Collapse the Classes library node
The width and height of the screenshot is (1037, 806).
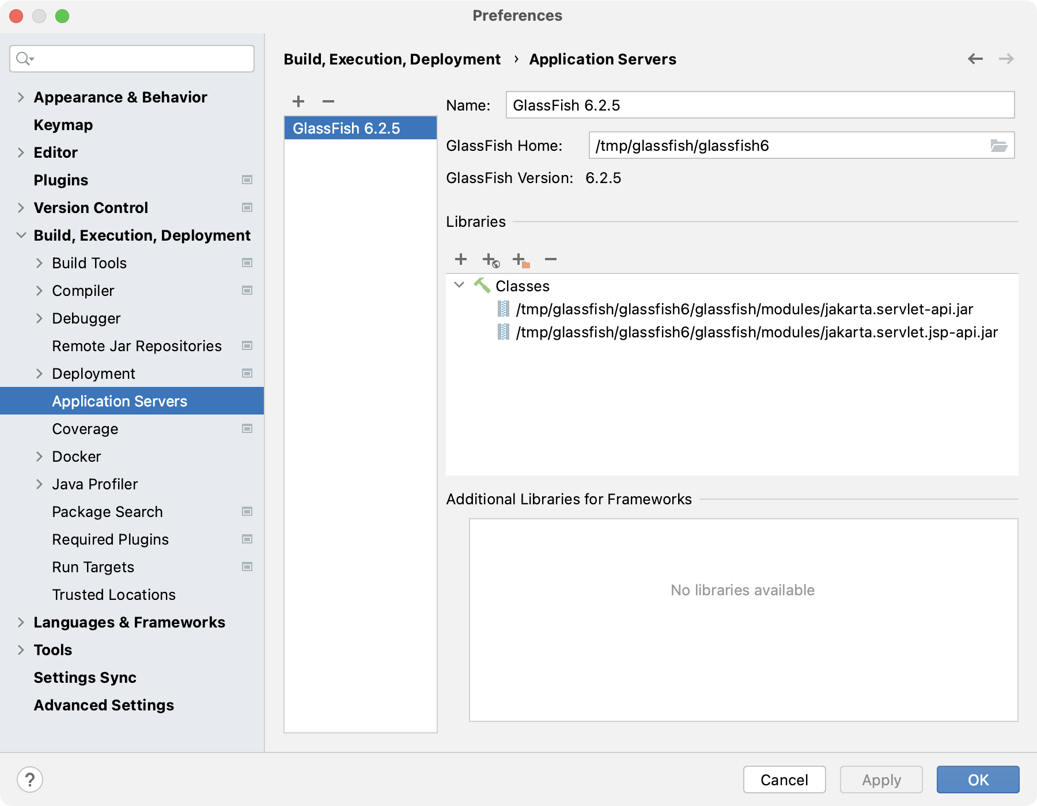point(459,285)
